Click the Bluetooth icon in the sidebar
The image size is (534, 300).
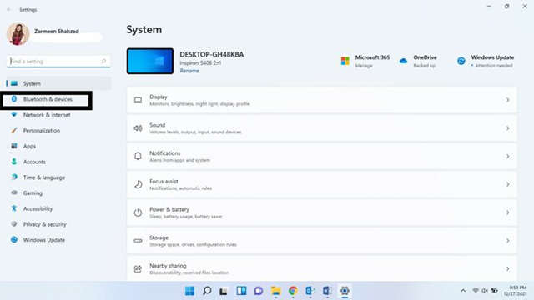pyautogui.click(x=14, y=99)
